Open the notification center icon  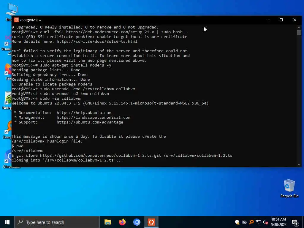pyautogui.click(x=295, y=222)
